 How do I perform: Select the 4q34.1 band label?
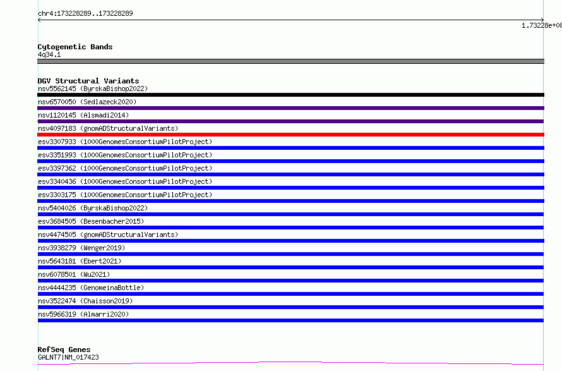tap(49, 54)
